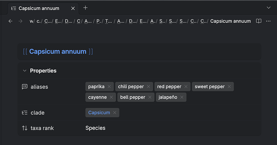Click the taxa rank property icon
This screenshot has height=145, width=277.
pyautogui.click(x=24, y=128)
